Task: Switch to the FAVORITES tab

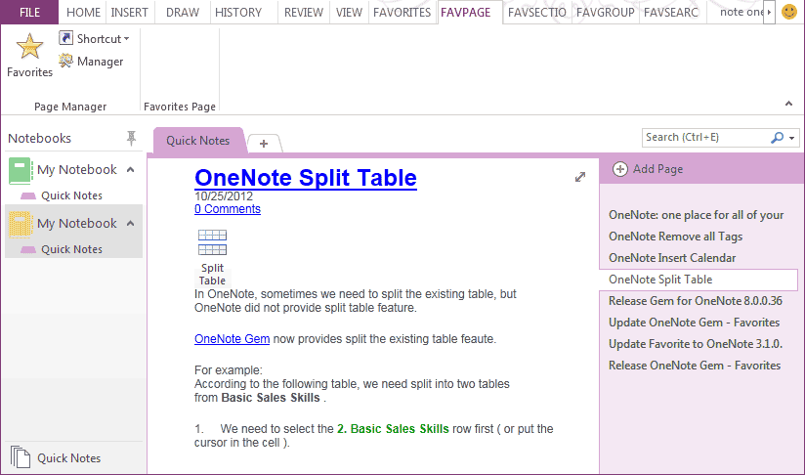Action: [x=402, y=12]
